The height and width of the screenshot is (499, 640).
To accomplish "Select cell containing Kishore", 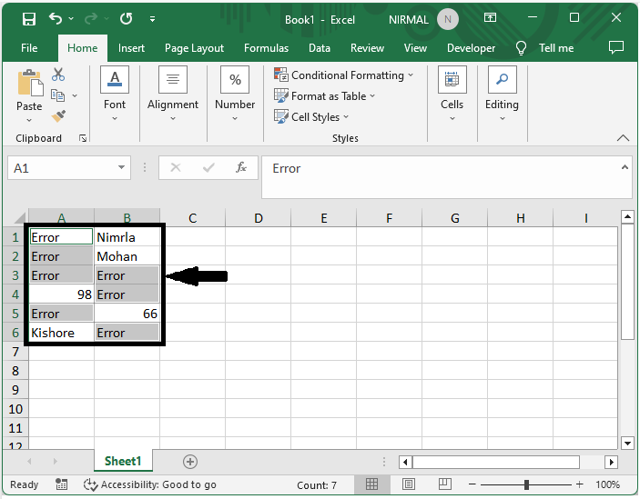I will [61, 333].
